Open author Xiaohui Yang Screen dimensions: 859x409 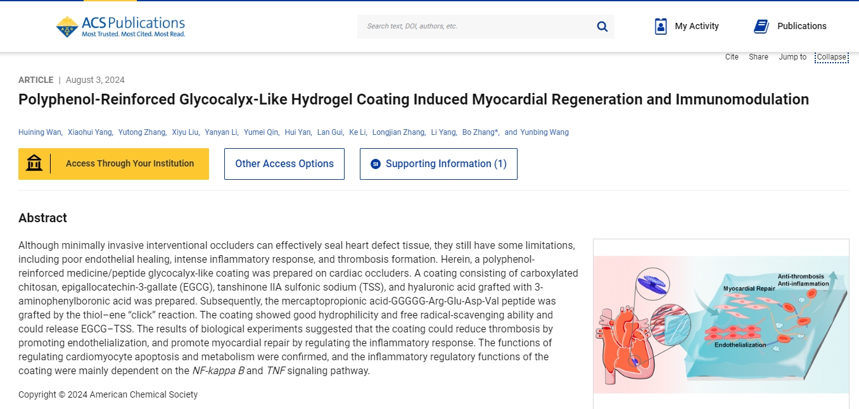90,132
